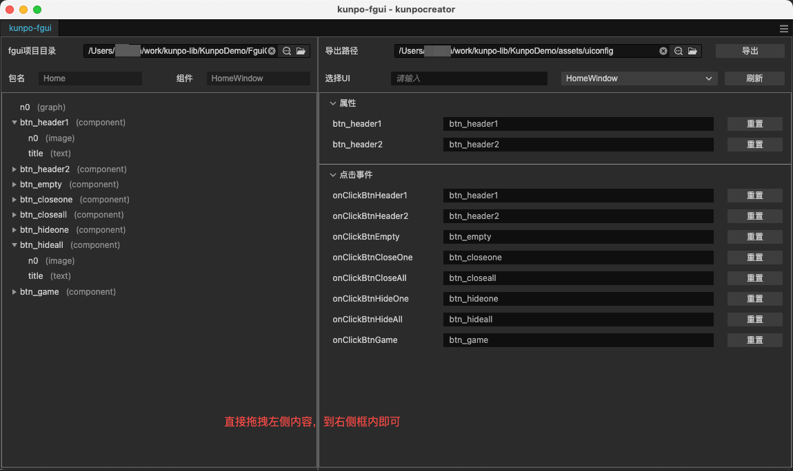The height and width of the screenshot is (471, 793).
Task: Open the hamburger menu in the top-right corner
Action: click(783, 29)
